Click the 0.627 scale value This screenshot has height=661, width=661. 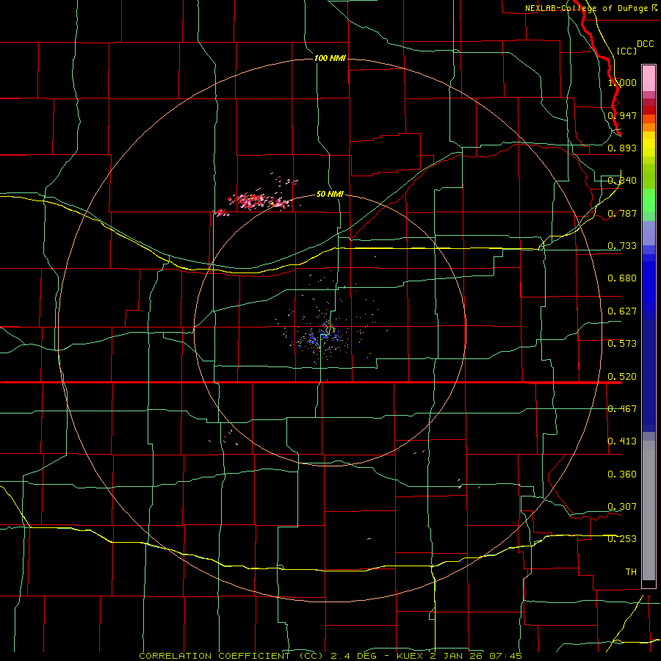[x=622, y=311]
